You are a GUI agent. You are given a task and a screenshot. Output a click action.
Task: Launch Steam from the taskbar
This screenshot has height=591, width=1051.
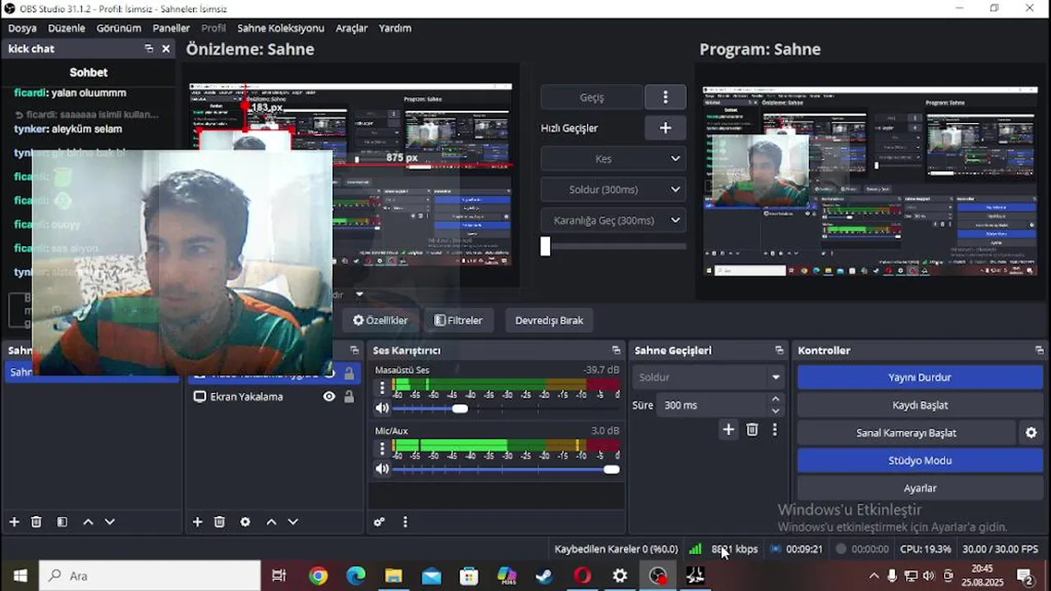[x=544, y=576]
